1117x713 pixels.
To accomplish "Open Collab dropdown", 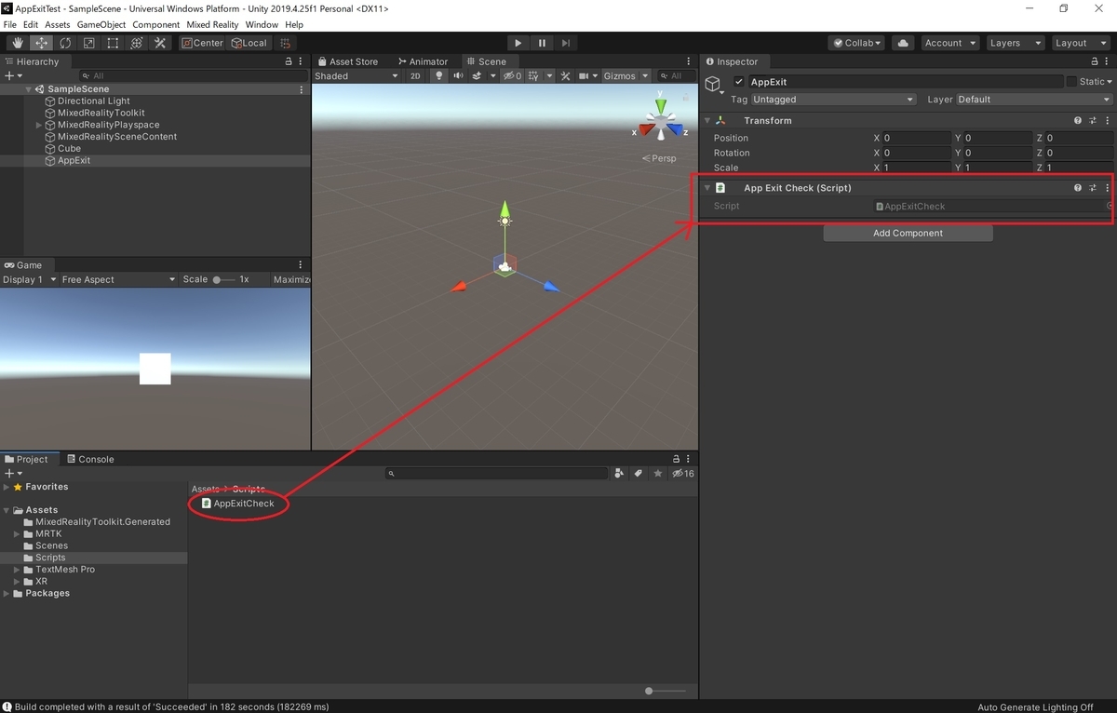I will pos(858,43).
